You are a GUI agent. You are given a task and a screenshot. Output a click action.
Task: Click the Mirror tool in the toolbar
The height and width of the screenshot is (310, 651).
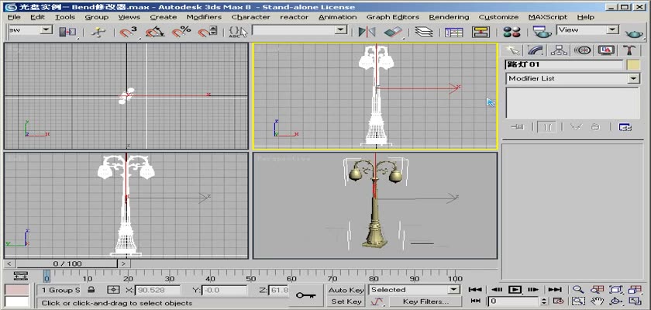tap(367, 31)
